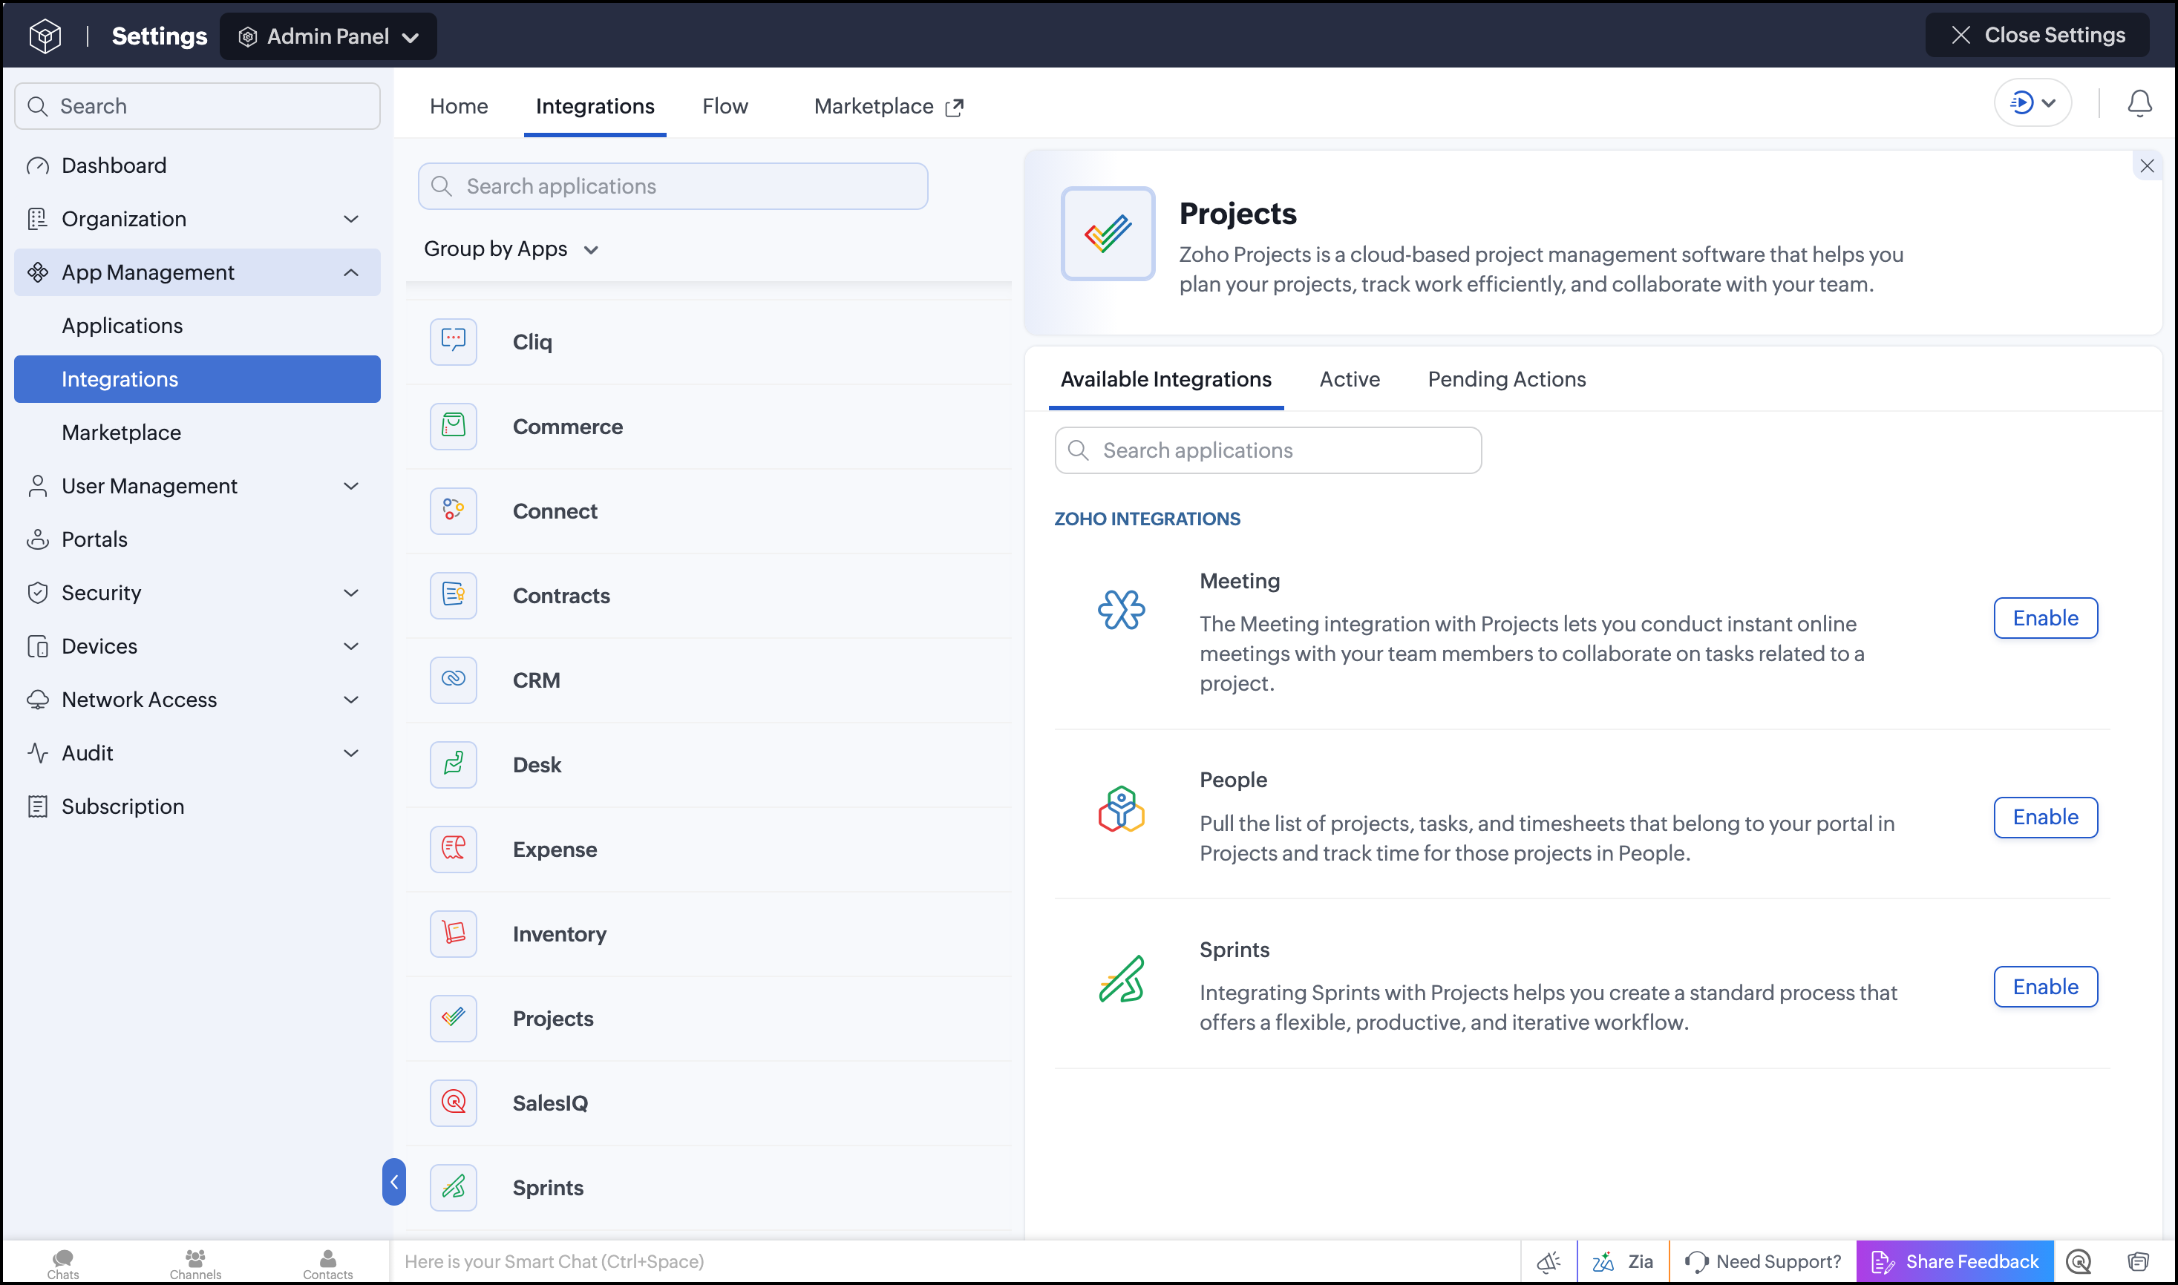Enable the Meeting integration

(x=2044, y=617)
